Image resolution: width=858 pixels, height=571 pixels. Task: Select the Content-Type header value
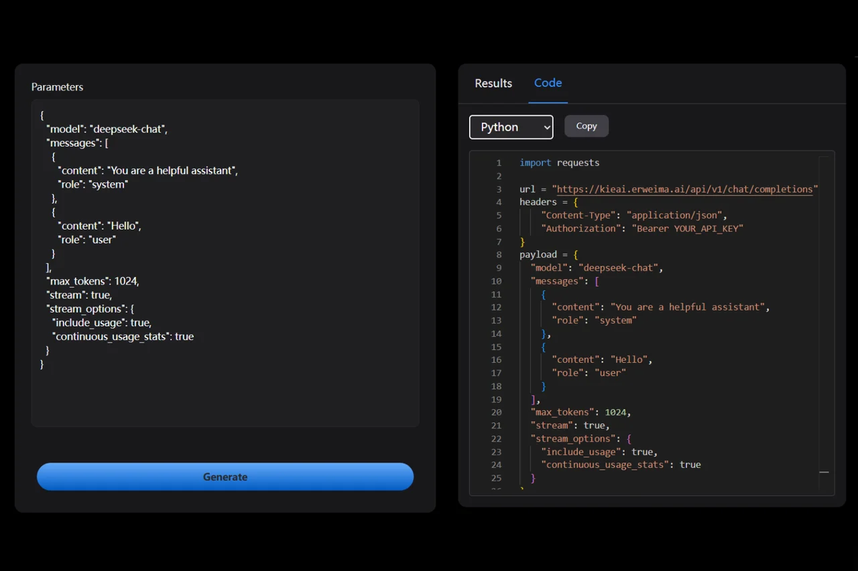[x=674, y=215]
